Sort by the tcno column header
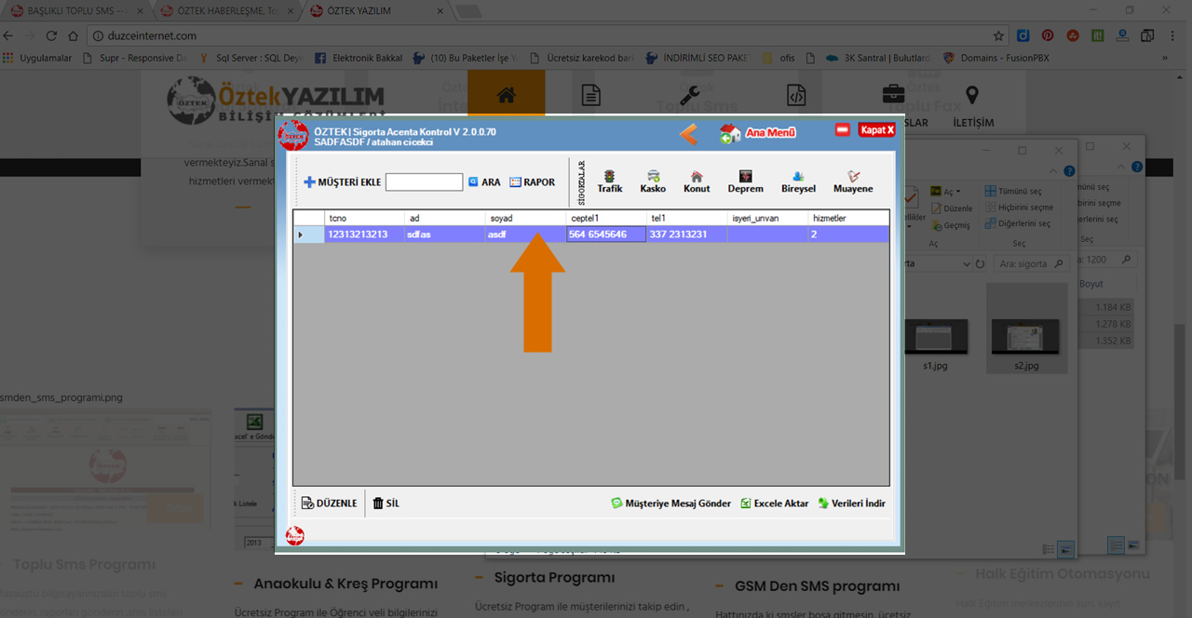The height and width of the screenshot is (618, 1192). click(x=364, y=218)
